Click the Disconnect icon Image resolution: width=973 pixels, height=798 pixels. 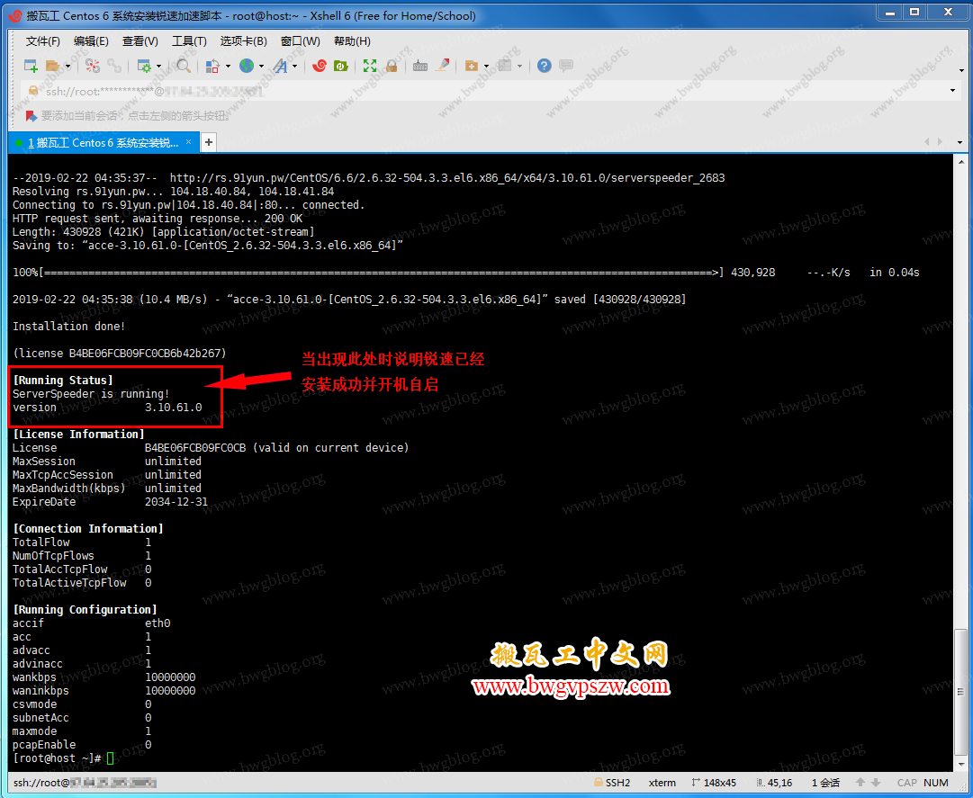[93, 66]
